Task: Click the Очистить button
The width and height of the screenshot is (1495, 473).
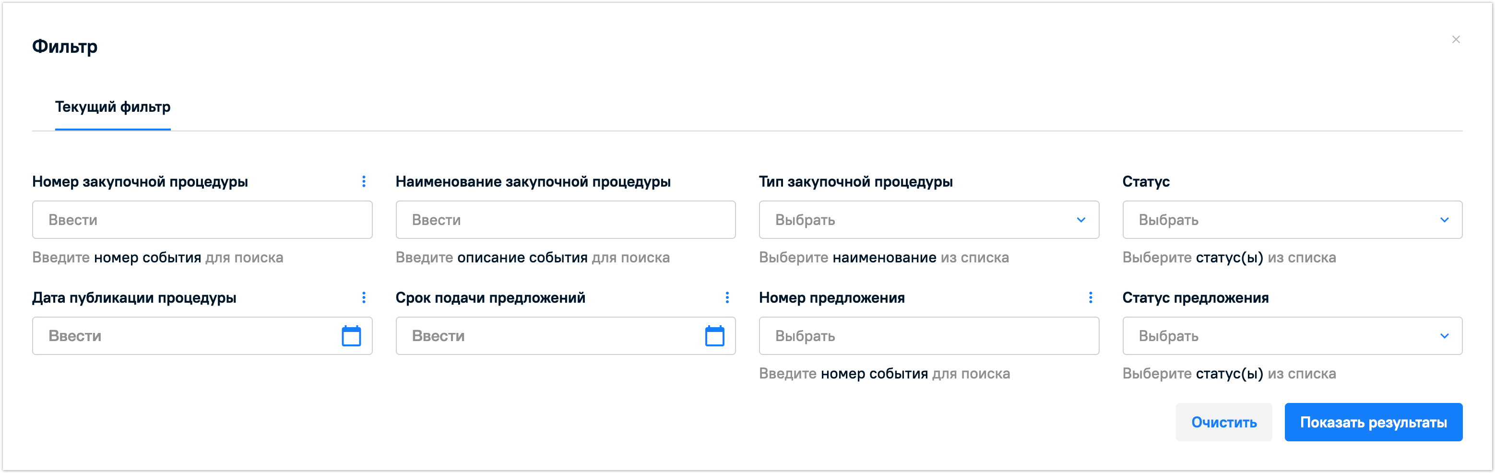Action: pyautogui.click(x=1223, y=422)
